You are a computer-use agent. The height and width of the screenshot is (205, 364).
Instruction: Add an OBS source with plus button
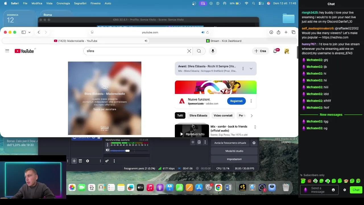(74, 161)
